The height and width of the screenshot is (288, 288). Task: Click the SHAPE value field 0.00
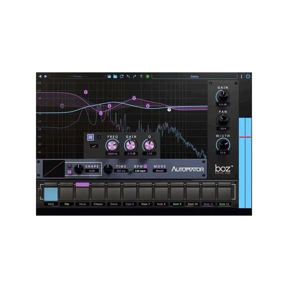tap(92, 171)
